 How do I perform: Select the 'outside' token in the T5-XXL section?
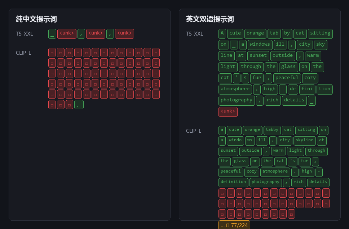283,56
